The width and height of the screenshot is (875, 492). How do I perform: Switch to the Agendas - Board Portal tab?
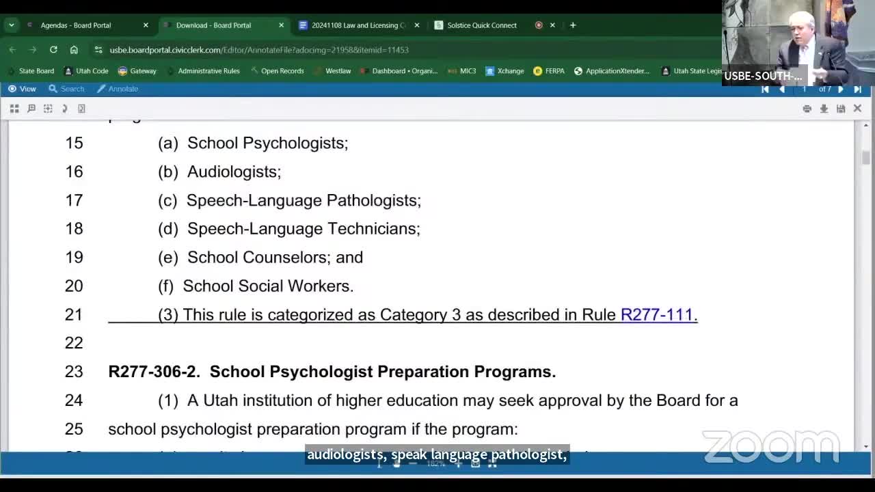tap(87, 25)
